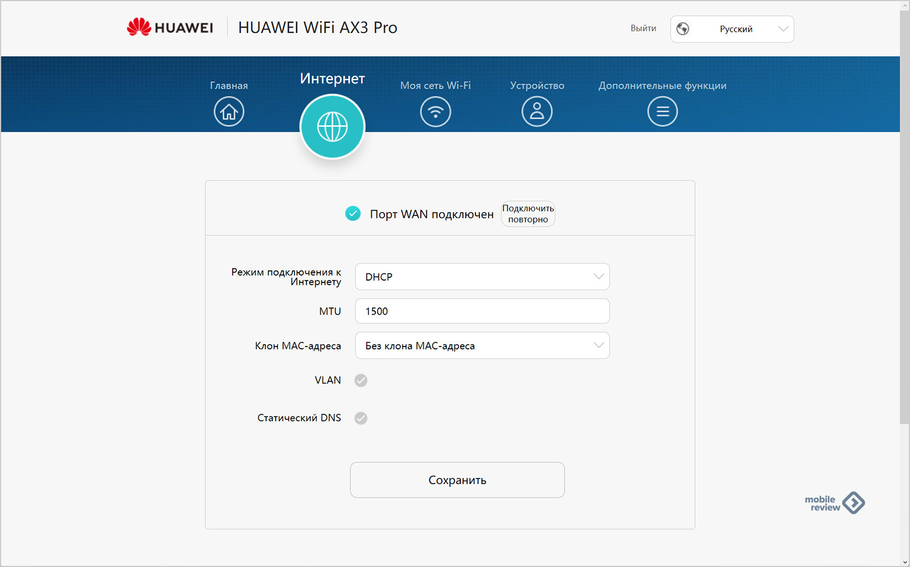The image size is (910, 567).
Task: Click the scrollbar down arrow
Action: tap(904, 562)
